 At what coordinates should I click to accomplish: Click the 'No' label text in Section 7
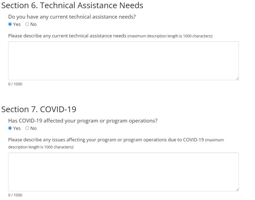click(x=34, y=128)
